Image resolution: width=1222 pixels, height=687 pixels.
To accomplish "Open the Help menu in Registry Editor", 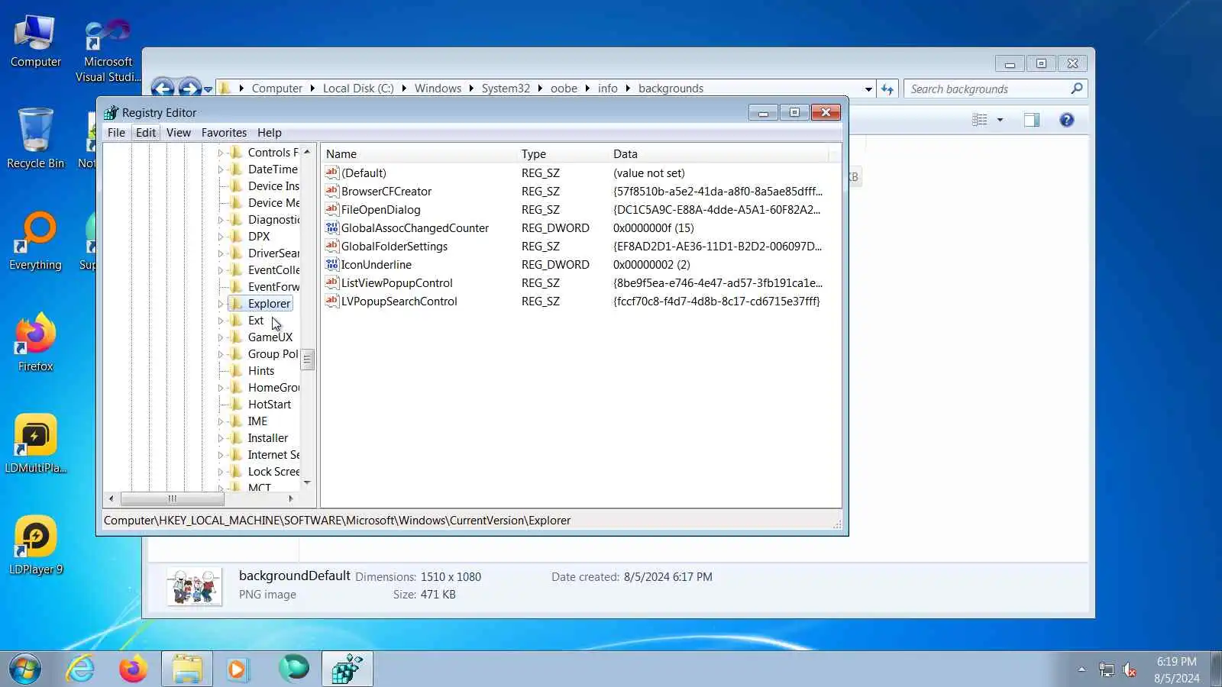I will [x=270, y=133].
